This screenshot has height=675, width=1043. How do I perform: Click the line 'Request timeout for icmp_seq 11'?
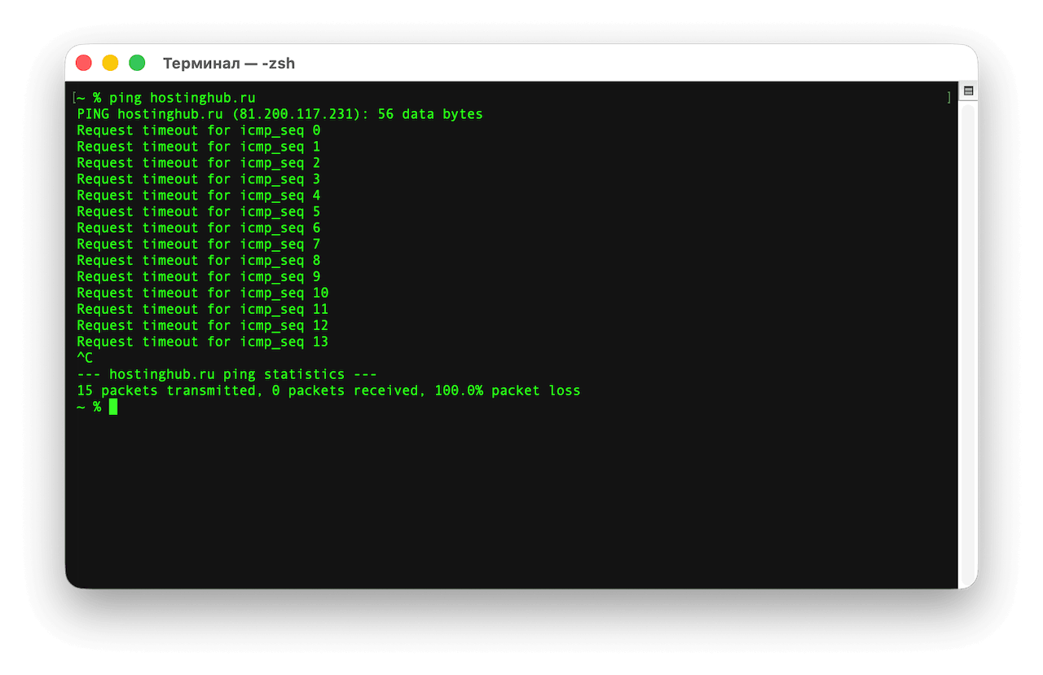click(202, 310)
